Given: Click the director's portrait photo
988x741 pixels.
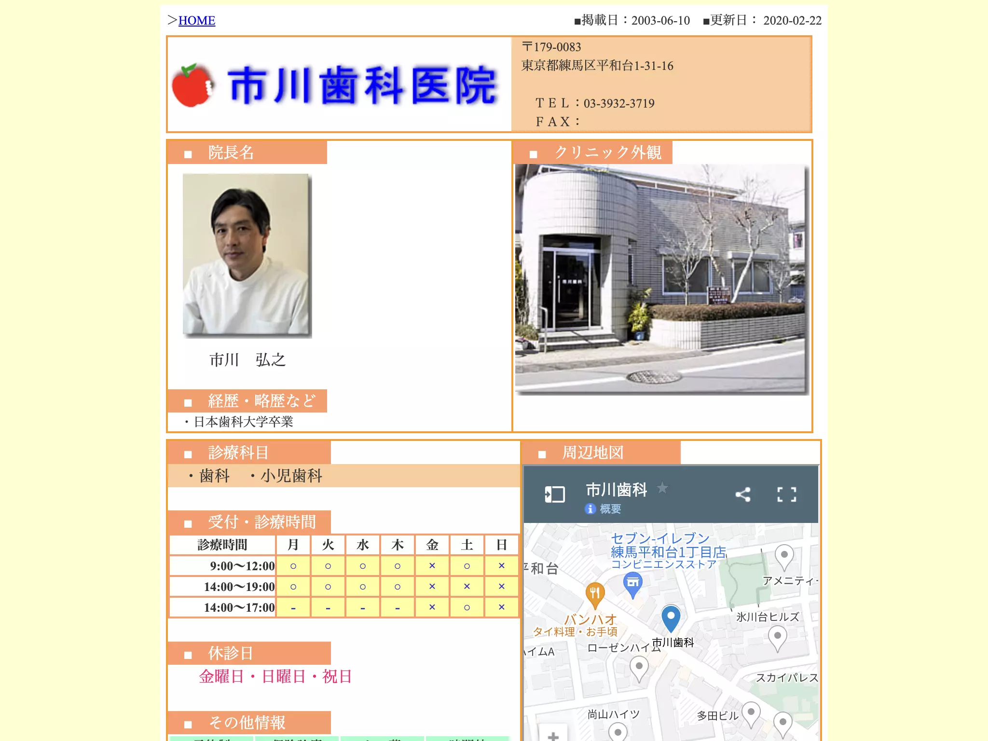Looking at the screenshot, I should pyautogui.click(x=247, y=255).
